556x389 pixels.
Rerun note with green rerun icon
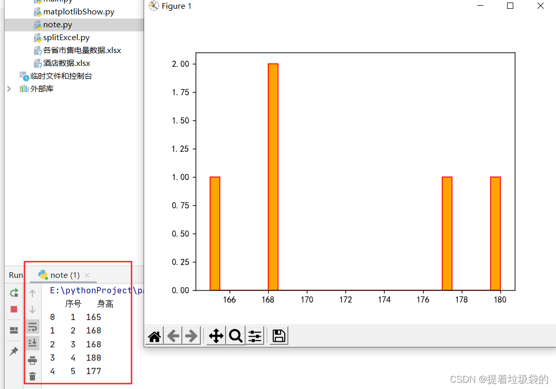coord(14,293)
